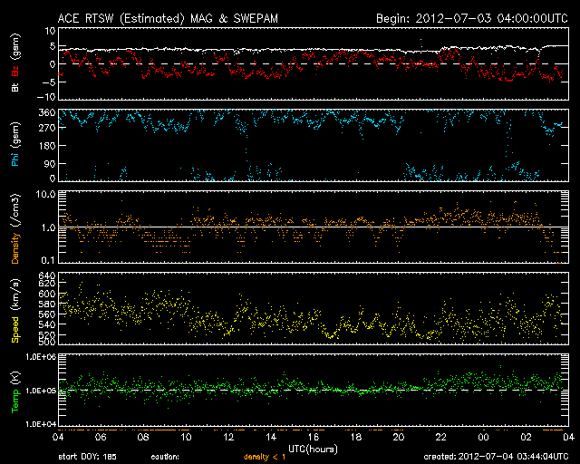Click the Begin 2012-07-03 timestamp text
Viewport: 580px width, 464px height.
pos(471,17)
